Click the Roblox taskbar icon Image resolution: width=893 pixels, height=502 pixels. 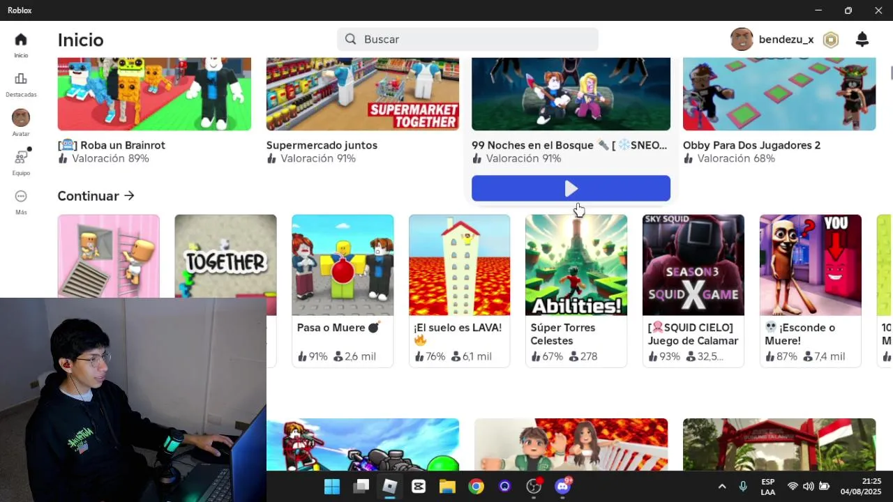pyautogui.click(x=389, y=486)
